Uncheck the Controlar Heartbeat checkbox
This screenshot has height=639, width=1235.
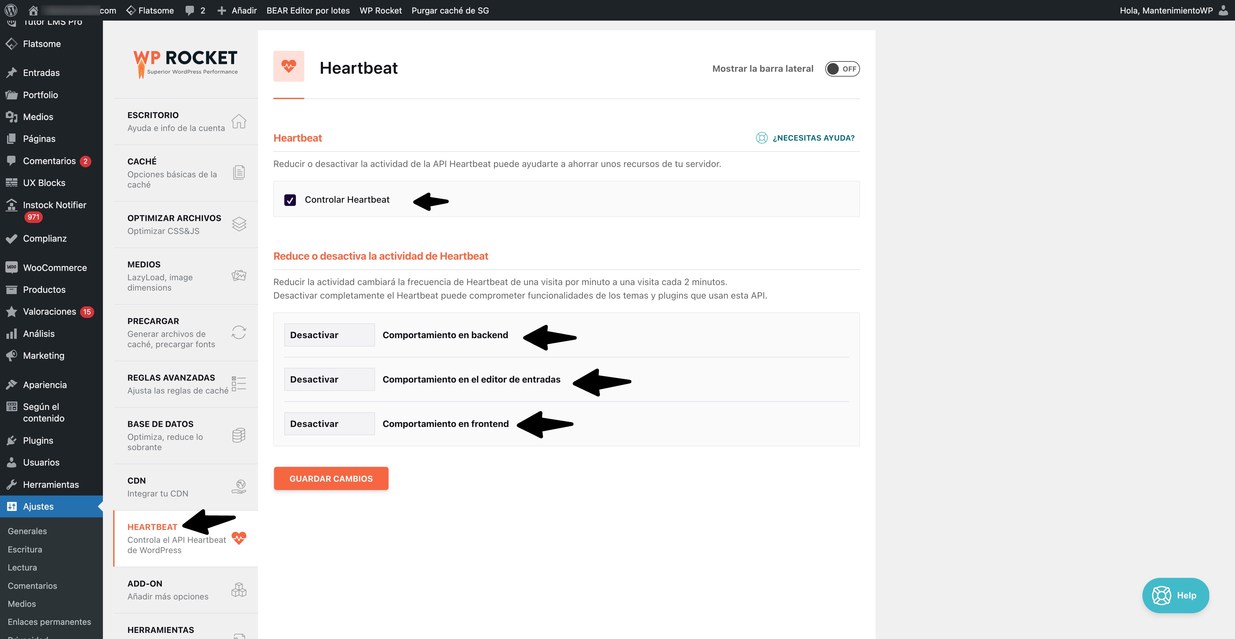click(x=290, y=200)
